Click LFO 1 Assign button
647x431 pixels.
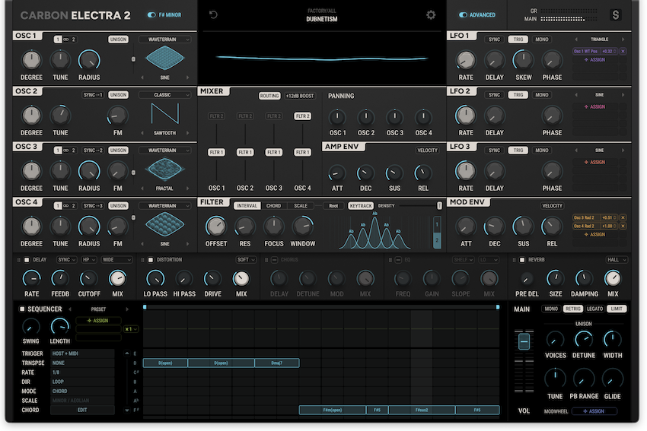point(594,60)
